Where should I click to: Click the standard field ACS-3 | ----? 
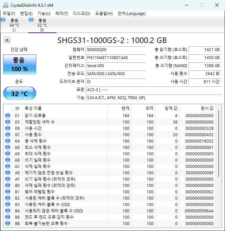[154, 89]
